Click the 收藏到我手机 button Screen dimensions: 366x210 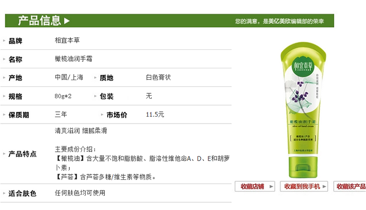[304, 187]
